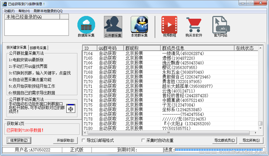
Task: Open the 功能(F) menu
Action: (x=9, y=11)
